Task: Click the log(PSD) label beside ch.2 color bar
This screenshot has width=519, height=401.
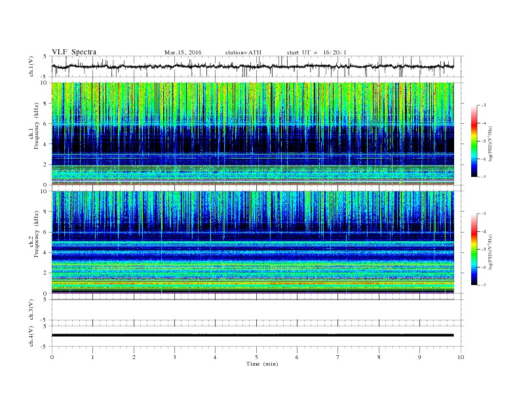Action: (491, 252)
